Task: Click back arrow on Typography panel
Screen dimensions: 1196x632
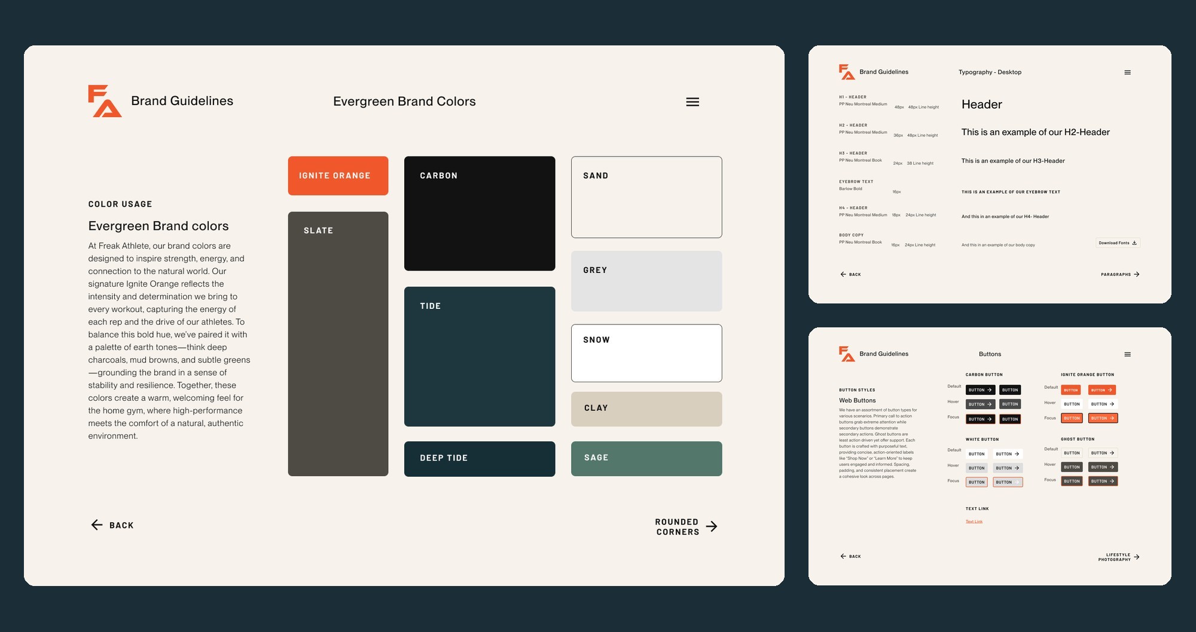Action: pos(843,274)
